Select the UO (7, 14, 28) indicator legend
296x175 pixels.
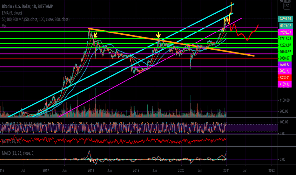pos(11,141)
